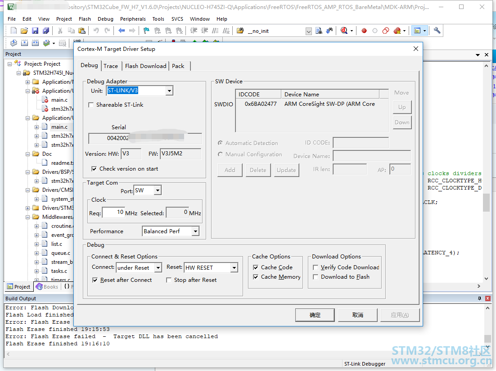
Task: Click the Rebuild all target files icon
Action: pyautogui.click(x=35, y=43)
